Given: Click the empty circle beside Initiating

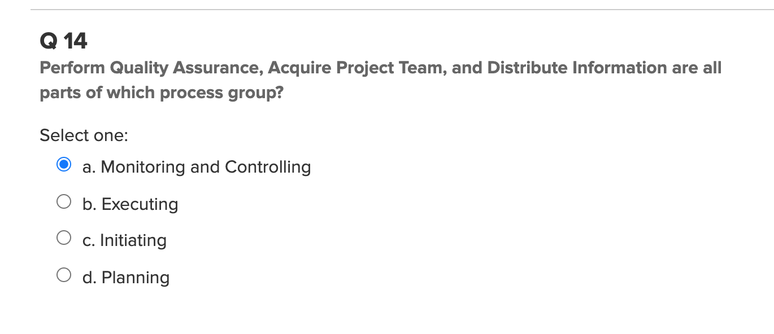Looking at the screenshot, I should coord(64,238).
